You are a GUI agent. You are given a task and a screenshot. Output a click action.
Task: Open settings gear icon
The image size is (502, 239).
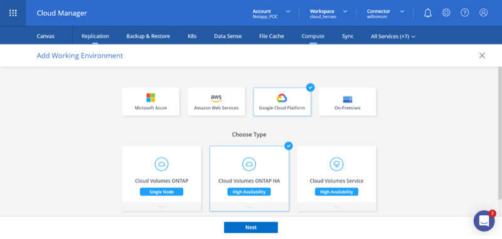(x=446, y=13)
